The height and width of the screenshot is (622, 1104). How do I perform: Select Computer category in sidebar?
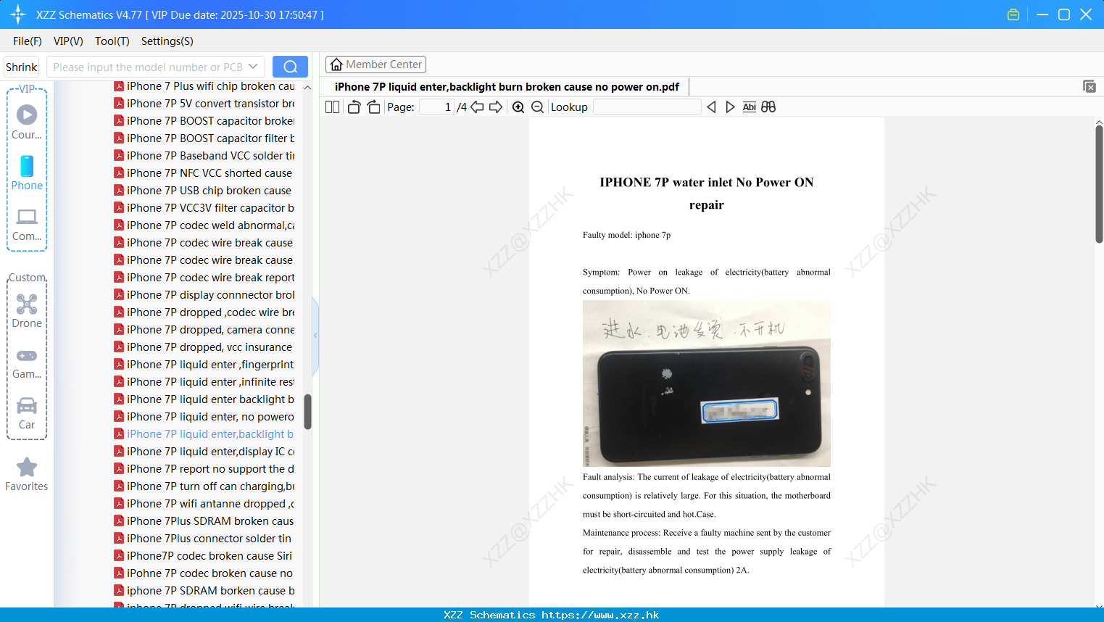[27, 224]
